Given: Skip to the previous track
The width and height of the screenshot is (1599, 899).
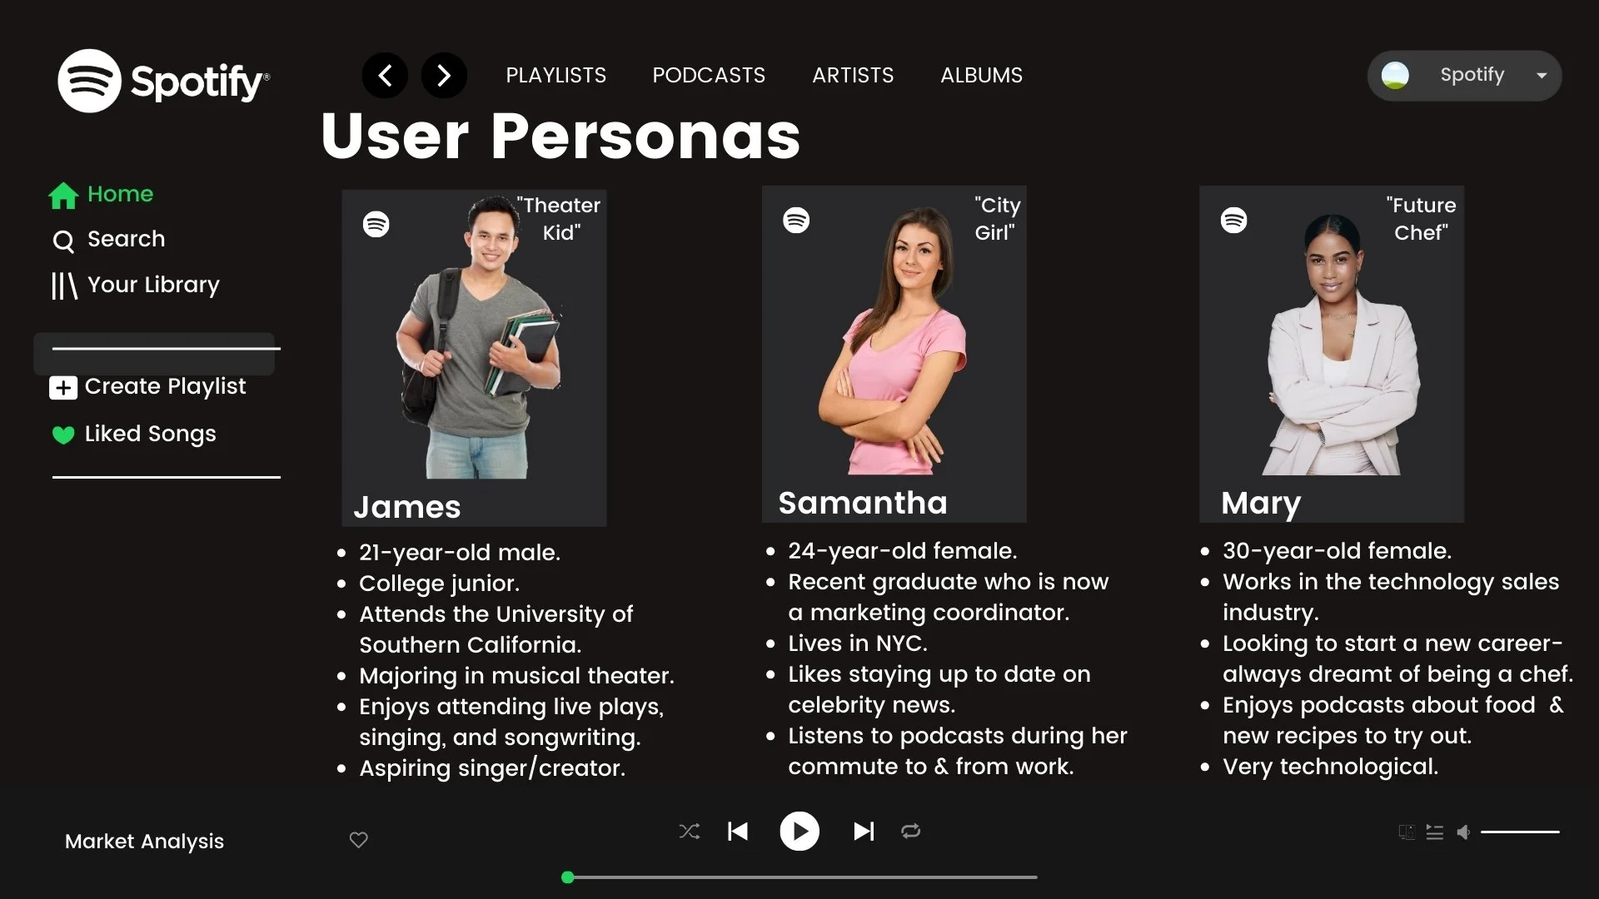Looking at the screenshot, I should (x=738, y=832).
